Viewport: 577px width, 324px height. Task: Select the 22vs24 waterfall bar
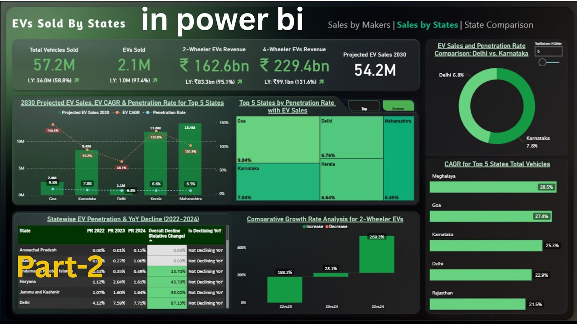pos(377,254)
